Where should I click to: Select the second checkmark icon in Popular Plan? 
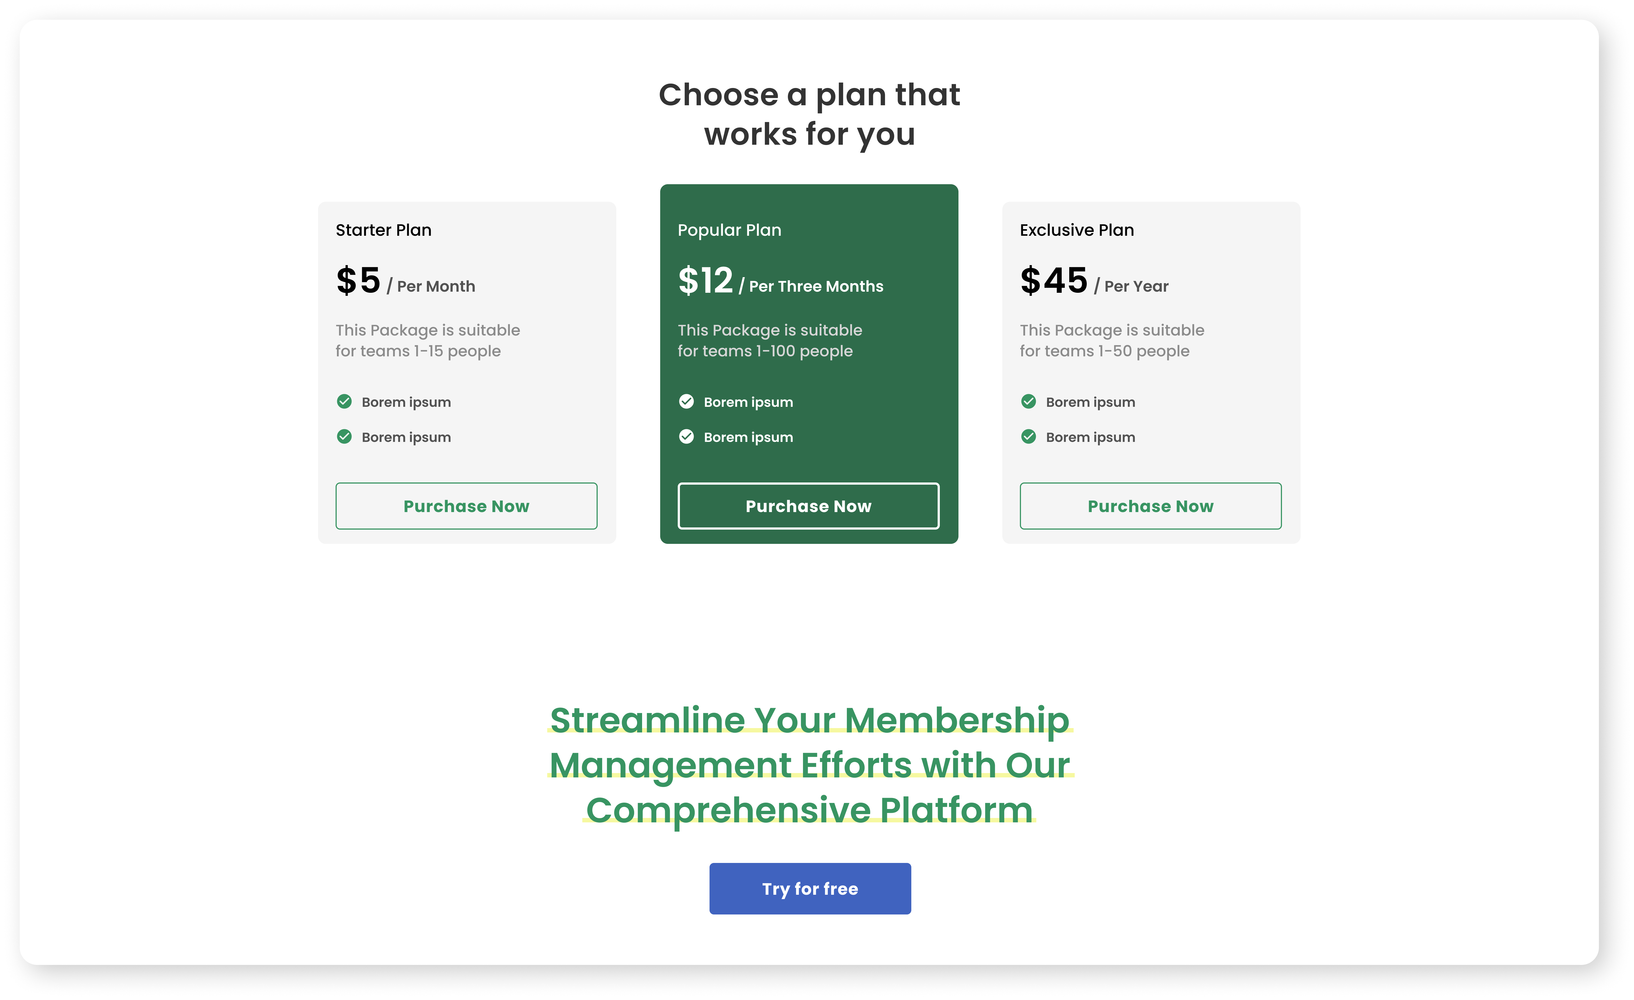click(x=686, y=436)
